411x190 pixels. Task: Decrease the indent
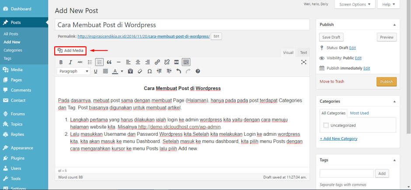tap(159, 71)
